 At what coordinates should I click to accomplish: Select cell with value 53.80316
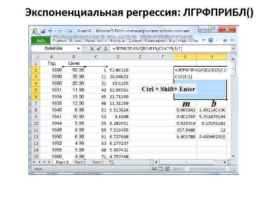point(118,70)
